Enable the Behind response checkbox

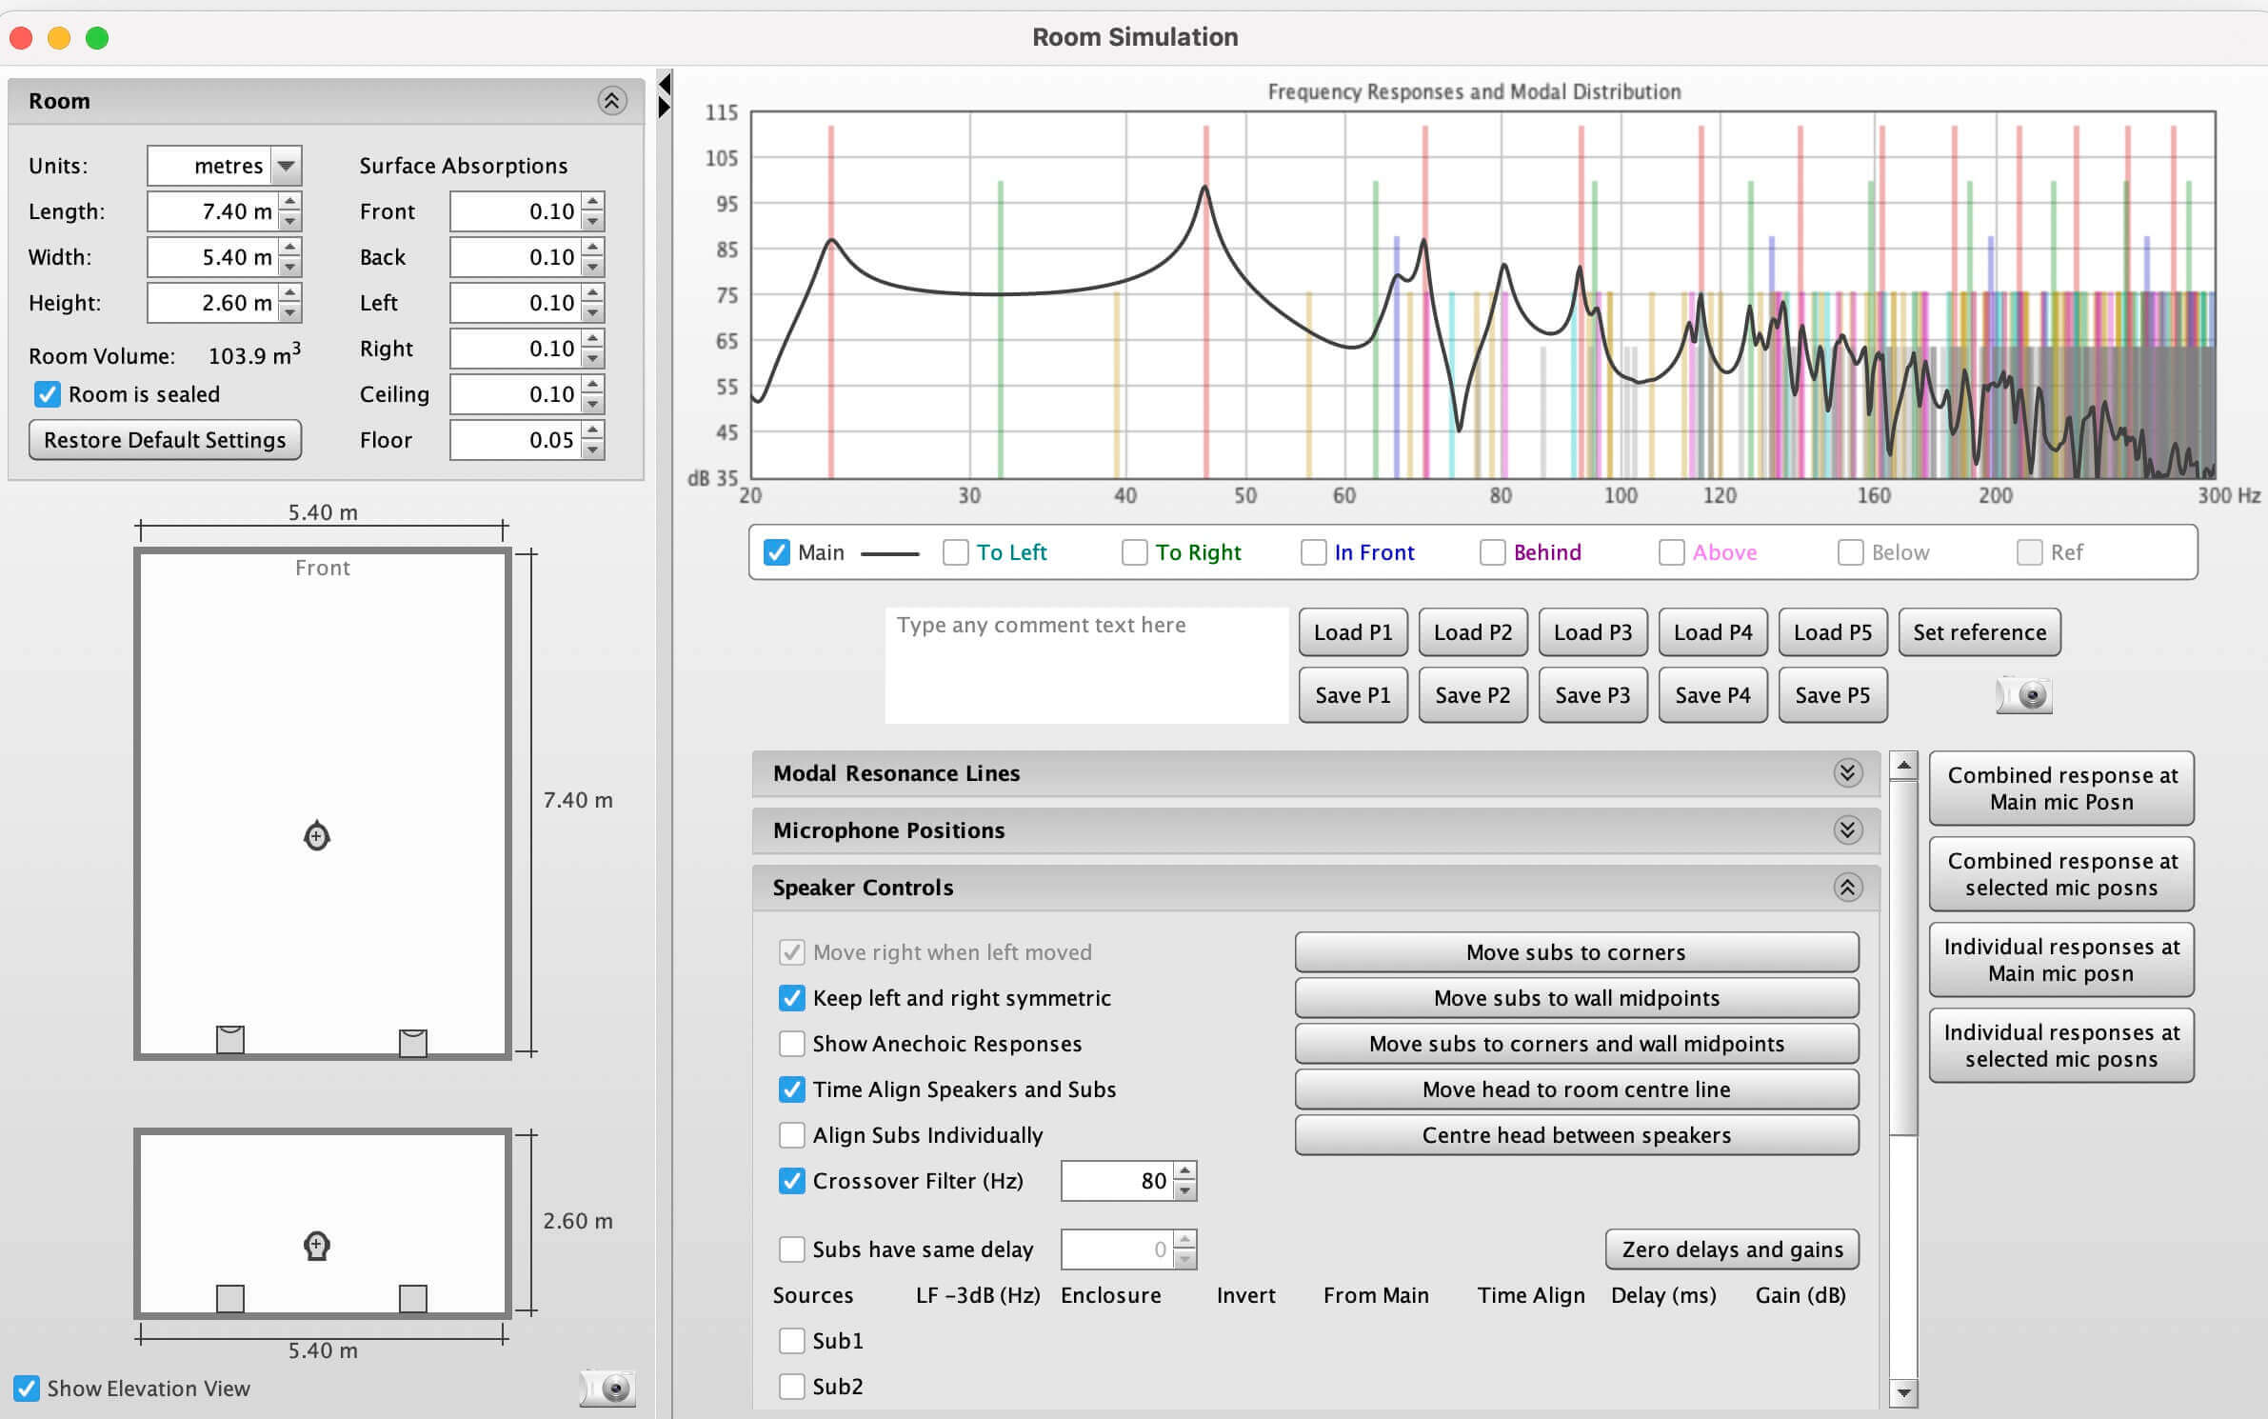1493,552
